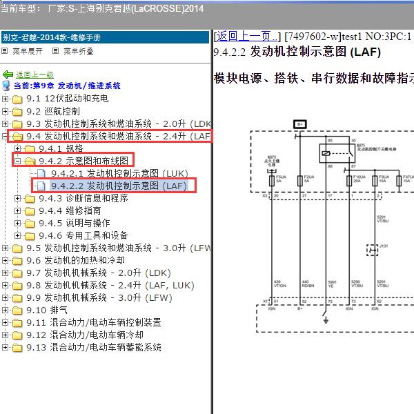
Task: Expand node 9.1 12伏起动和充电
Action: 5,99
